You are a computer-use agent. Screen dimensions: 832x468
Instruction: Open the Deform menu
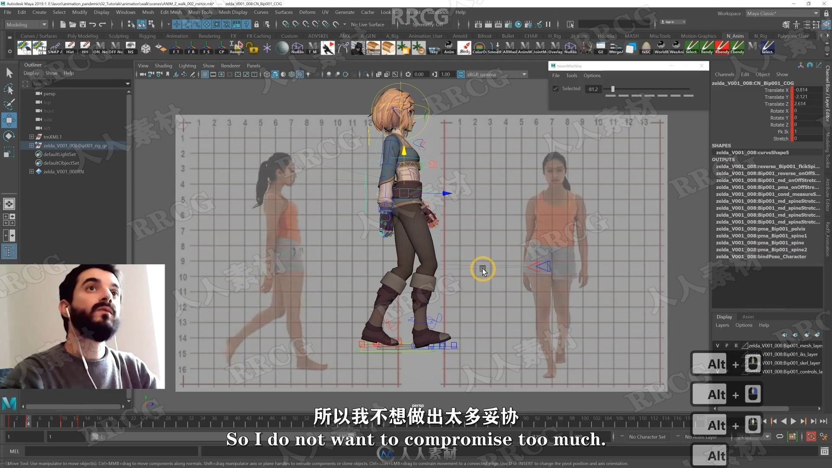(x=307, y=12)
